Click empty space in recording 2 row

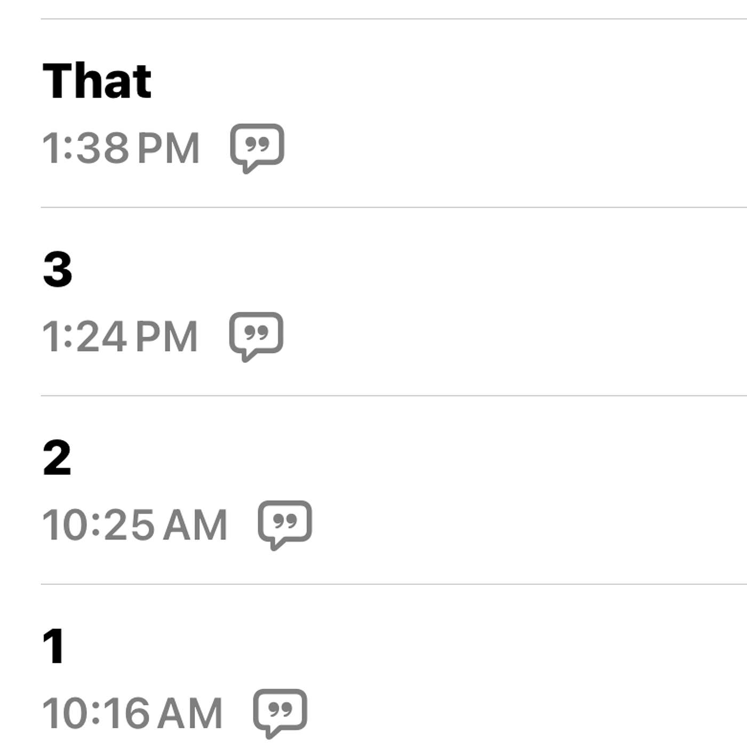pyautogui.click(x=507, y=490)
